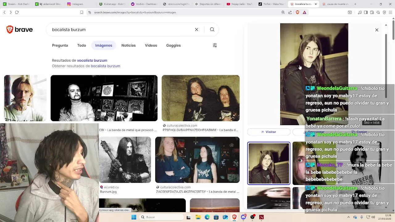Click the 'vocalista burzum' suggested link
The height and width of the screenshot is (222, 395).
pyautogui.click(x=92, y=60)
